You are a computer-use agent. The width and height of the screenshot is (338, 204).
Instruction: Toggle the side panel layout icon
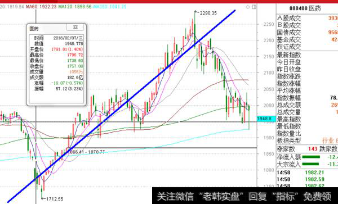254,7
